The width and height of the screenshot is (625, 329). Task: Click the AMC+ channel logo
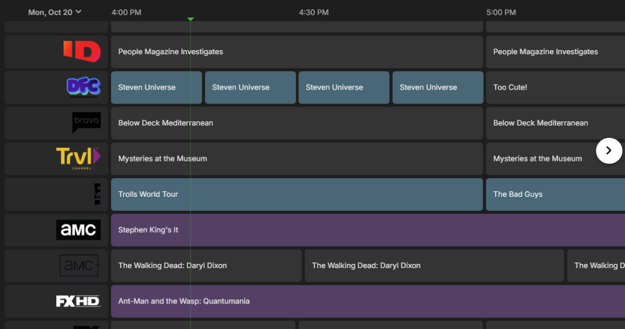[80, 265]
